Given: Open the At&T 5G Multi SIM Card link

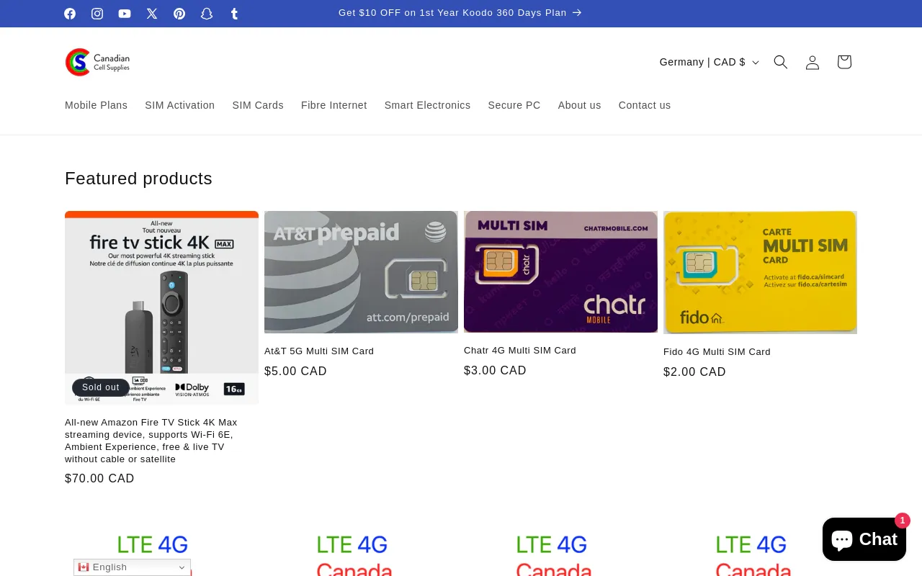Looking at the screenshot, I should pos(319,351).
